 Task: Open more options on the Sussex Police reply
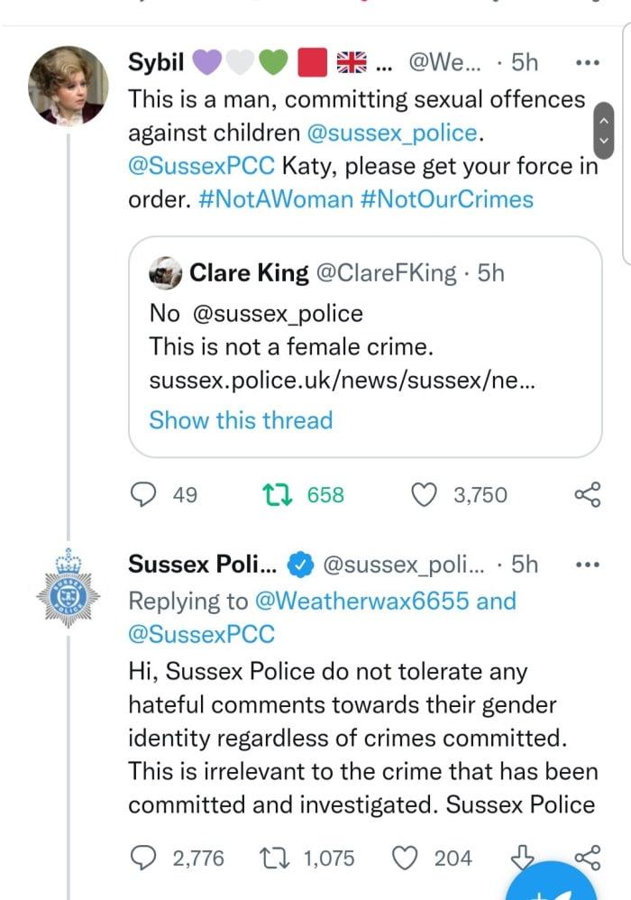click(x=588, y=565)
